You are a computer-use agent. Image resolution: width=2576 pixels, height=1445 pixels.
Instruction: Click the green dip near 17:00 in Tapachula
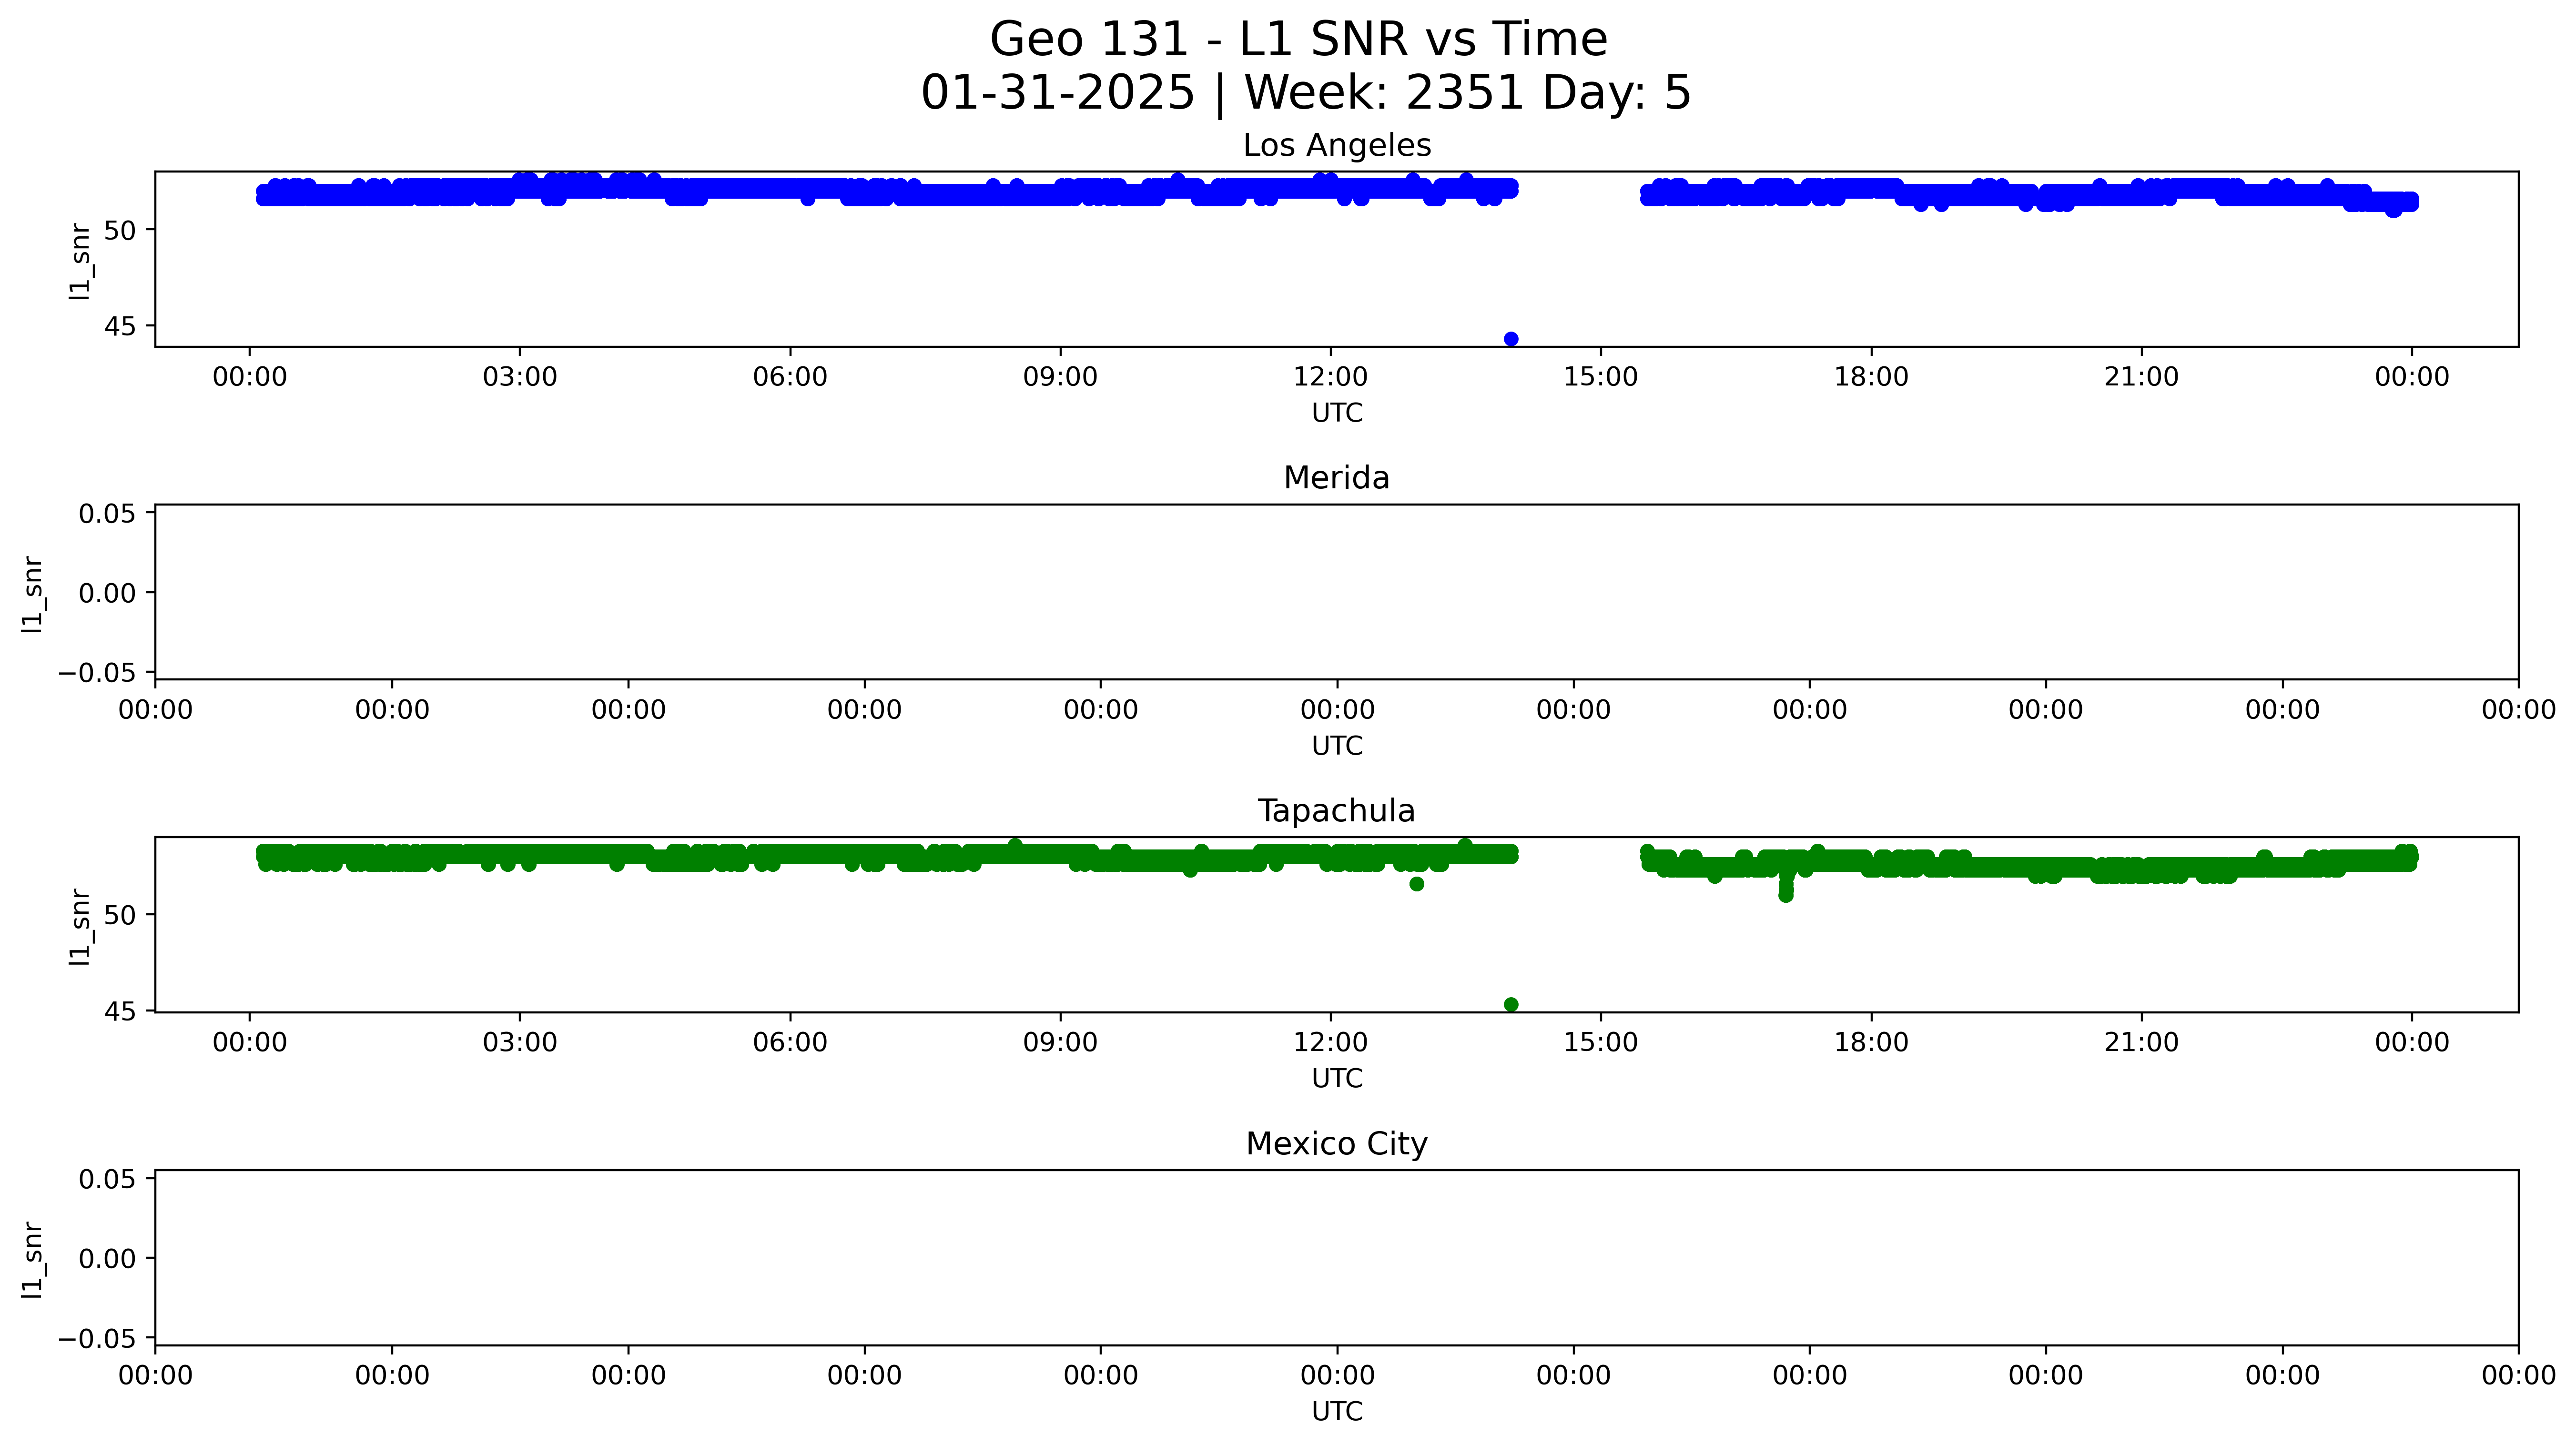pyautogui.click(x=1785, y=894)
